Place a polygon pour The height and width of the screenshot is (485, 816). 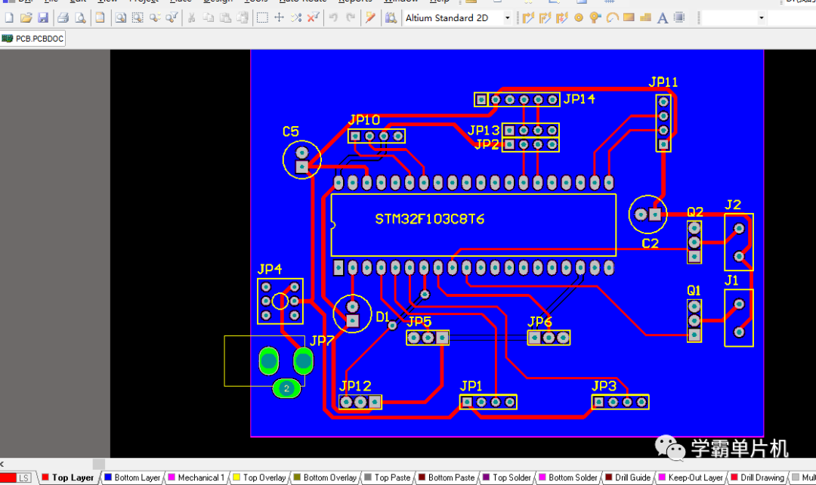(x=645, y=18)
